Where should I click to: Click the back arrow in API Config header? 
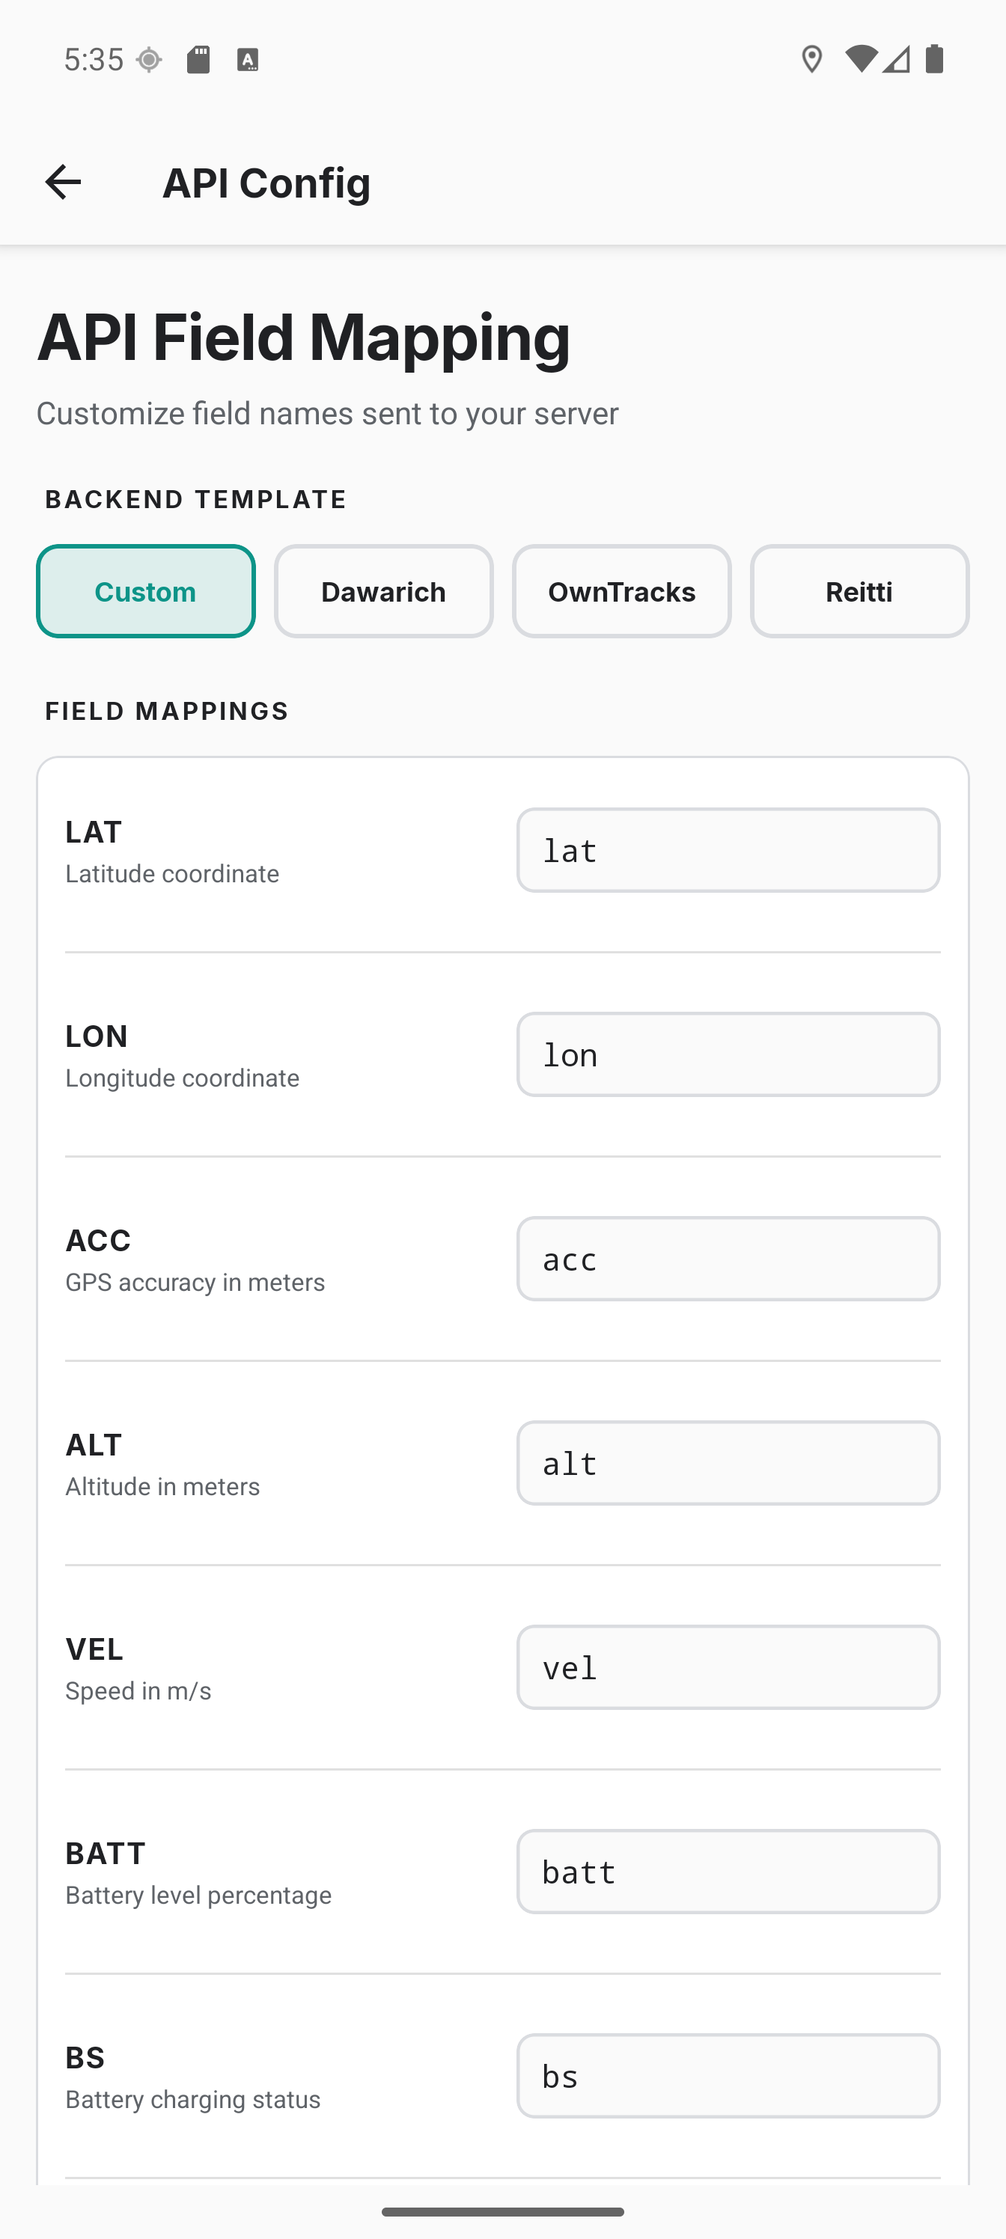pyautogui.click(x=63, y=181)
